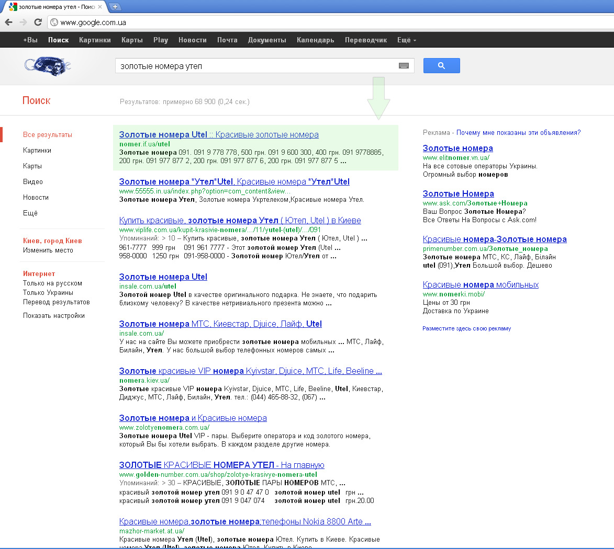Open Золотые номера и Красивые номера result

[x=193, y=418]
